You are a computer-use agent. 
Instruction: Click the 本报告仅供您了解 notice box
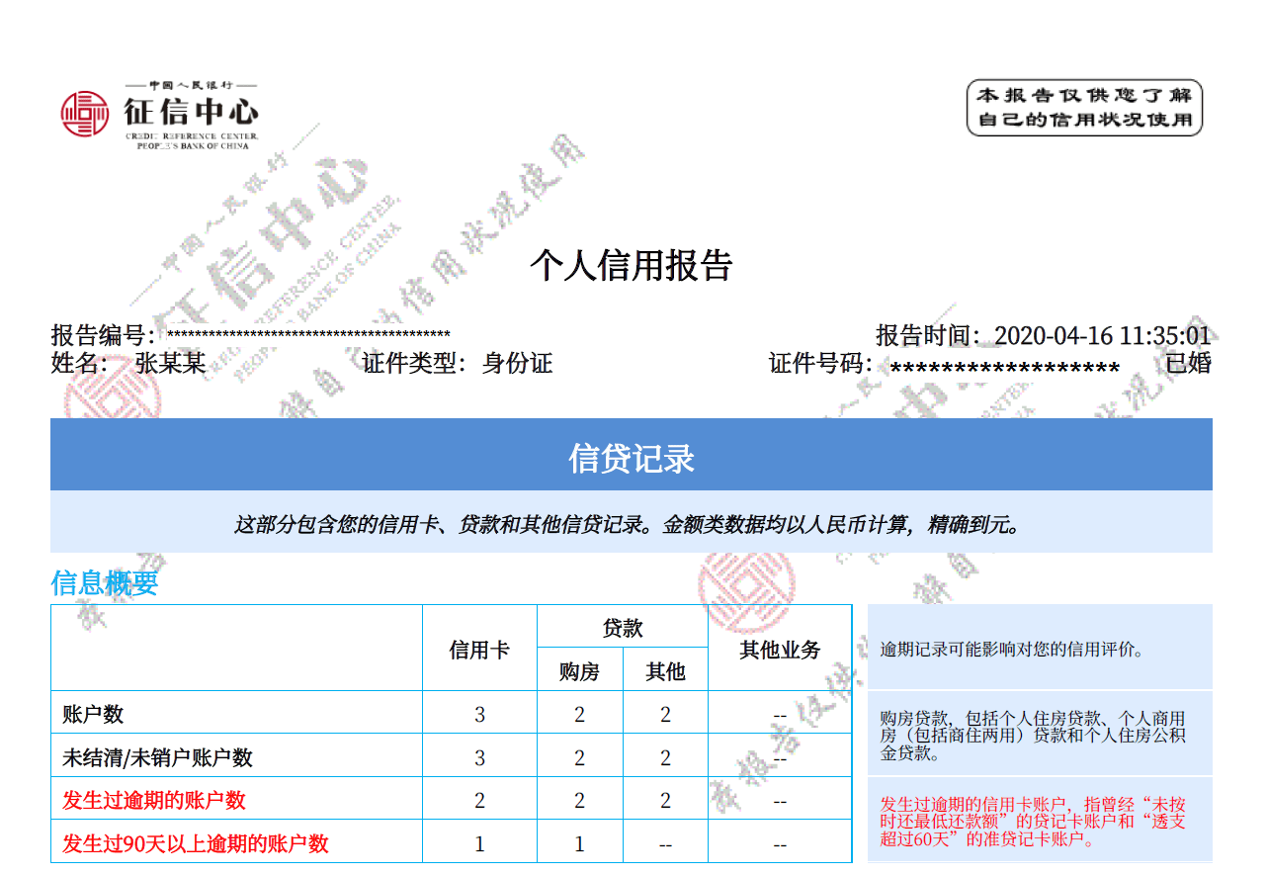click(1084, 108)
